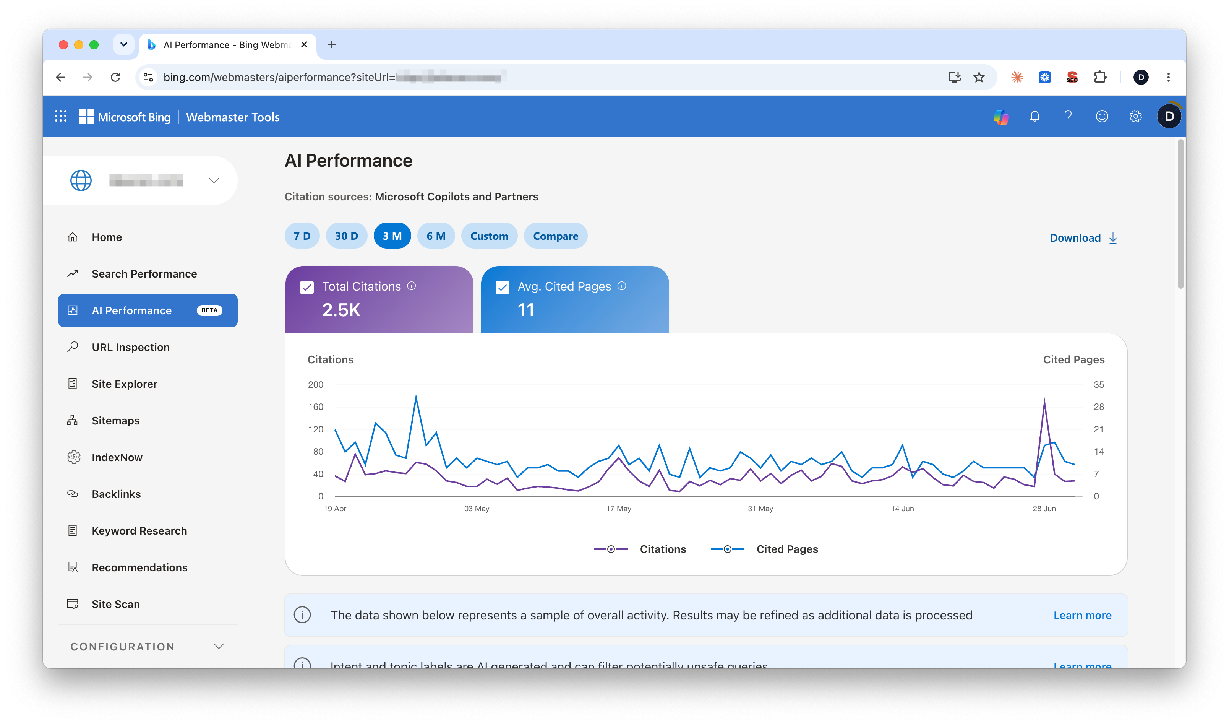Click the globe site icon
This screenshot has width=1229, height=725.
81,180
